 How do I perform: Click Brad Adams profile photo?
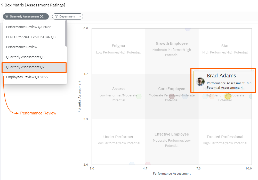click(200, 82)
